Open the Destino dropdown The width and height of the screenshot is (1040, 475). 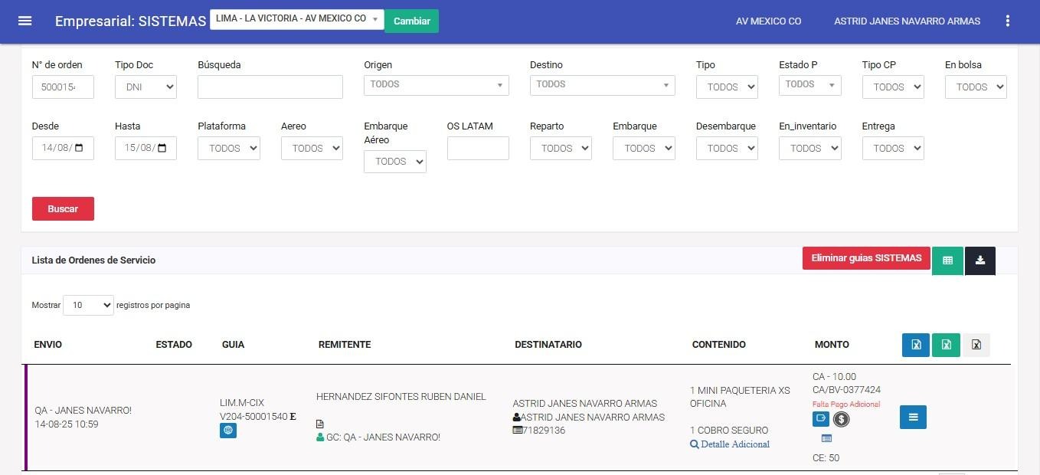coord(602,85)
